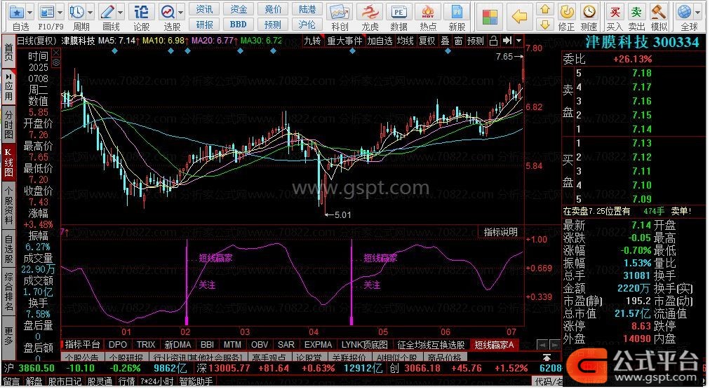Viewport: 710px width, 389px height.
Task: Click the yellow down arrow icon
Action: tap(545, 24)
